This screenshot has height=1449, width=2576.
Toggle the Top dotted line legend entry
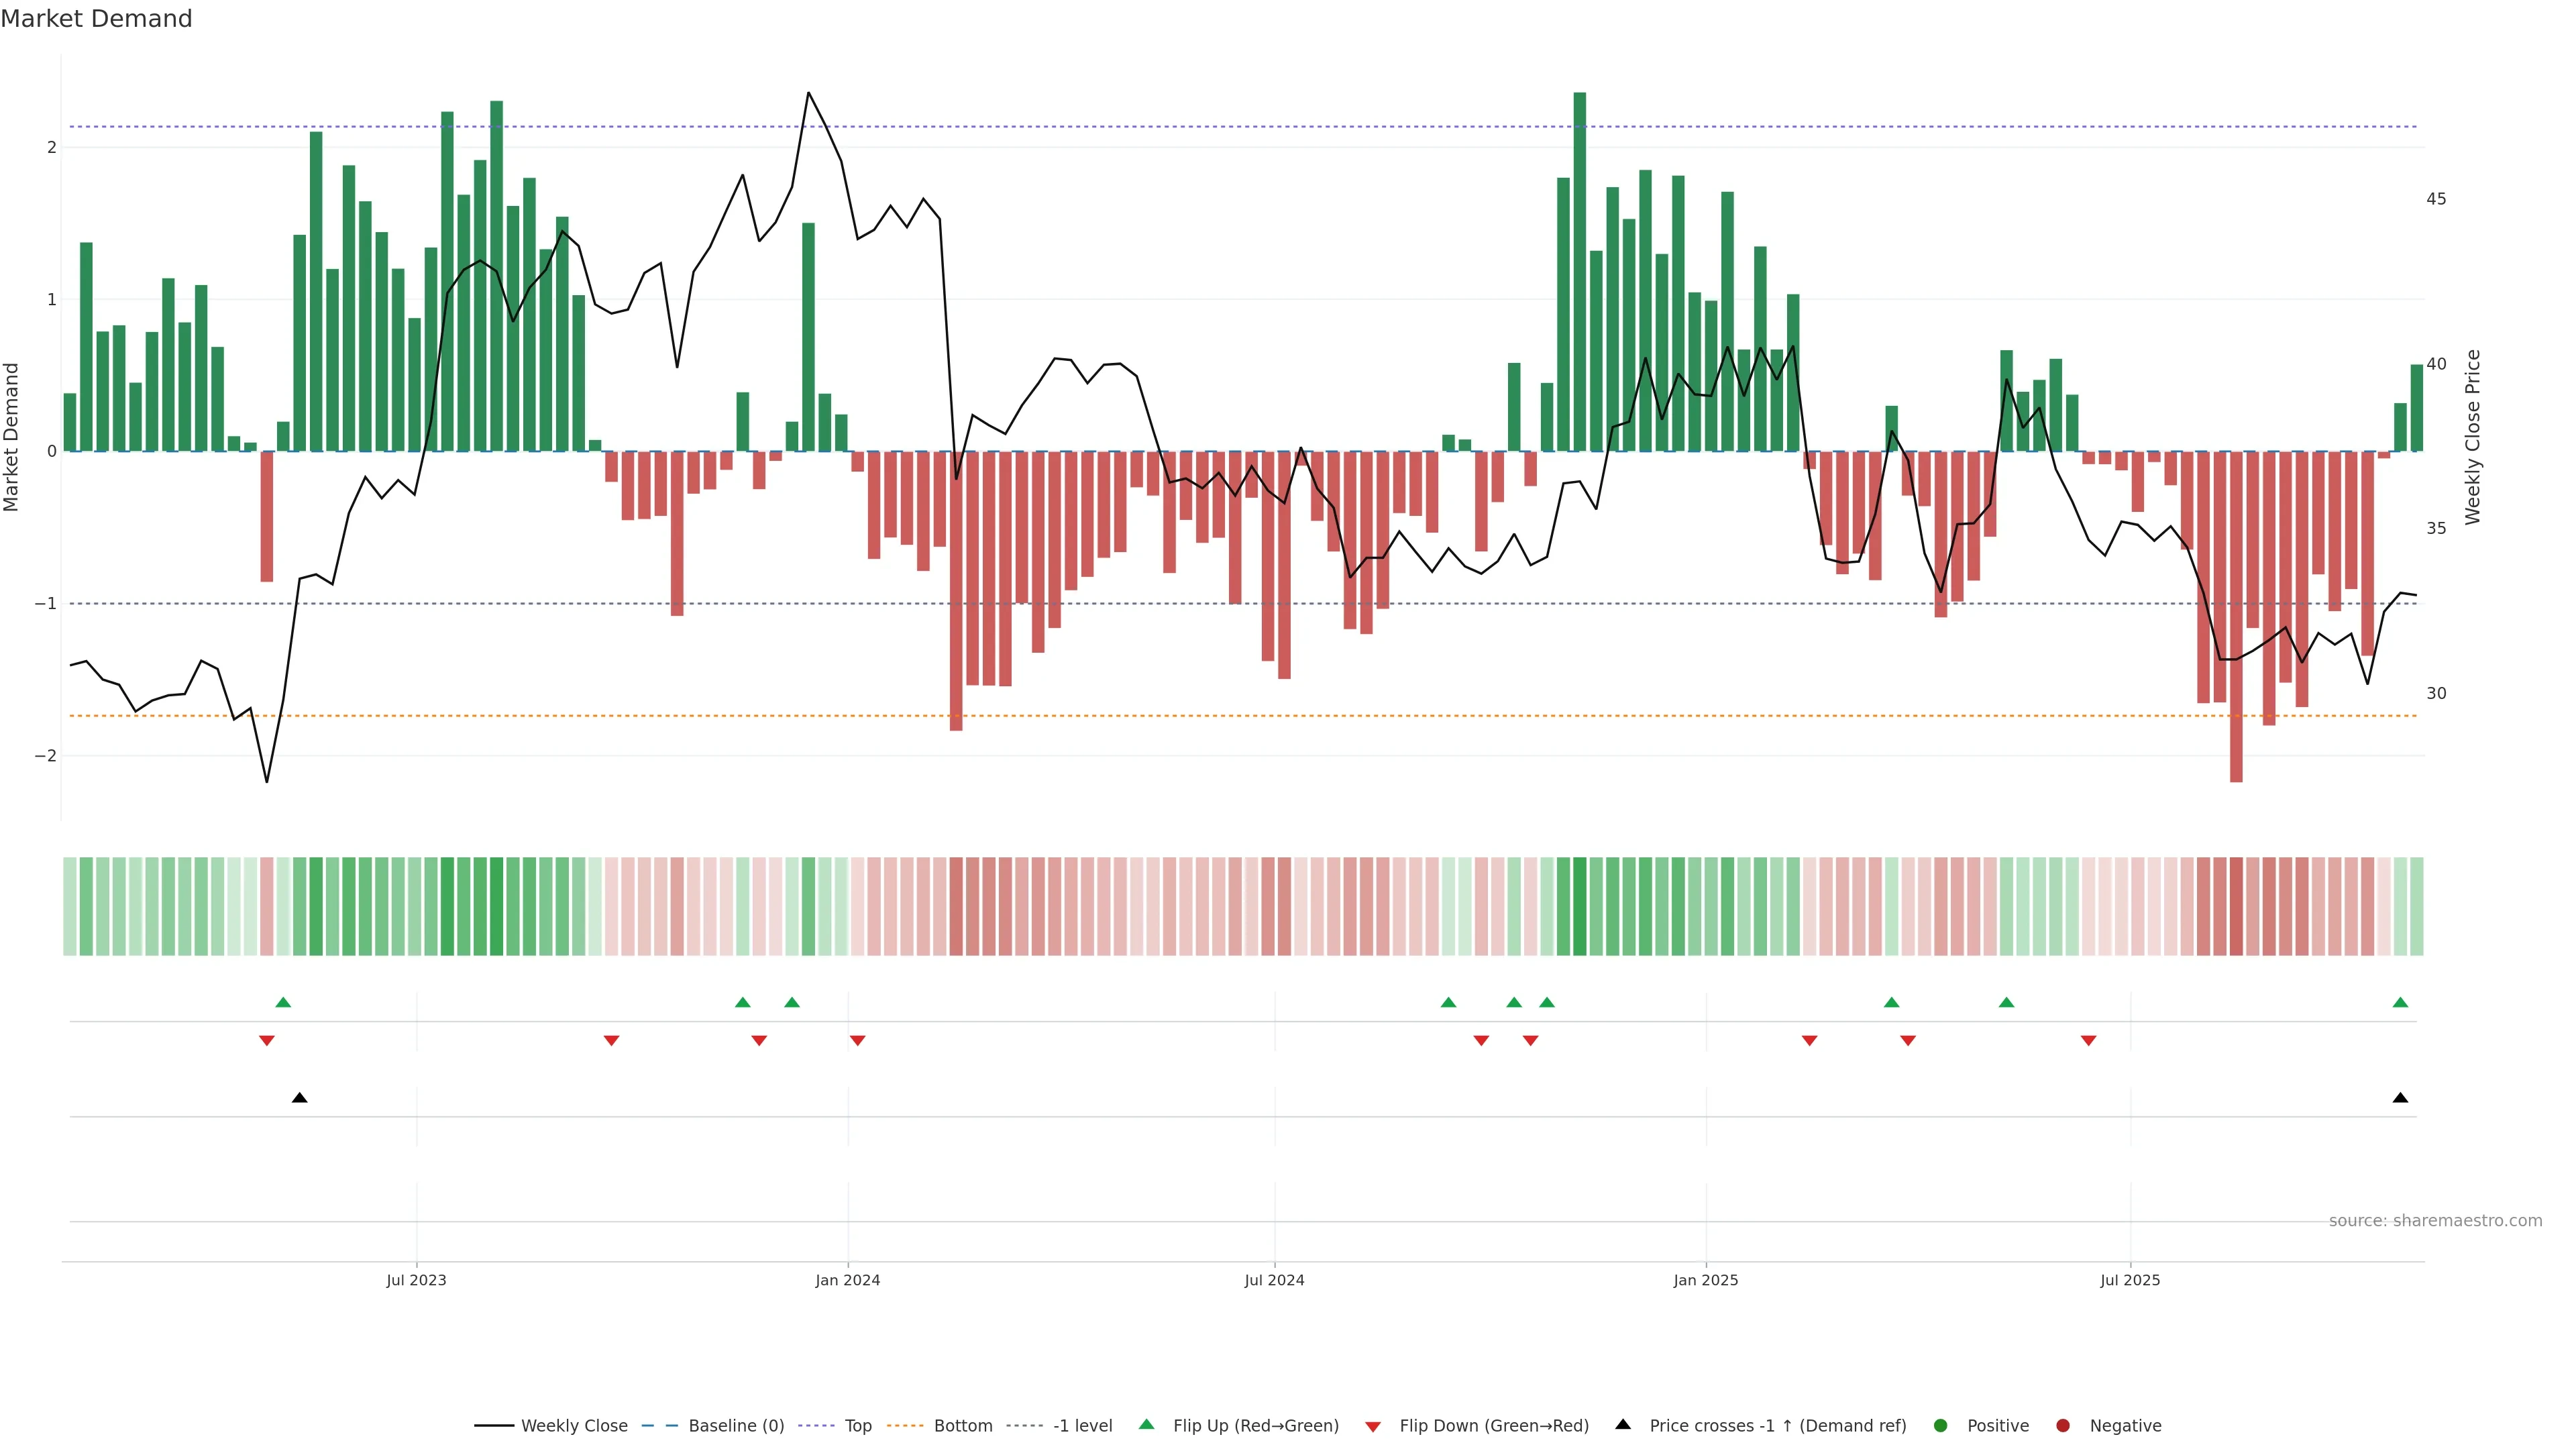coord(857,1425)
